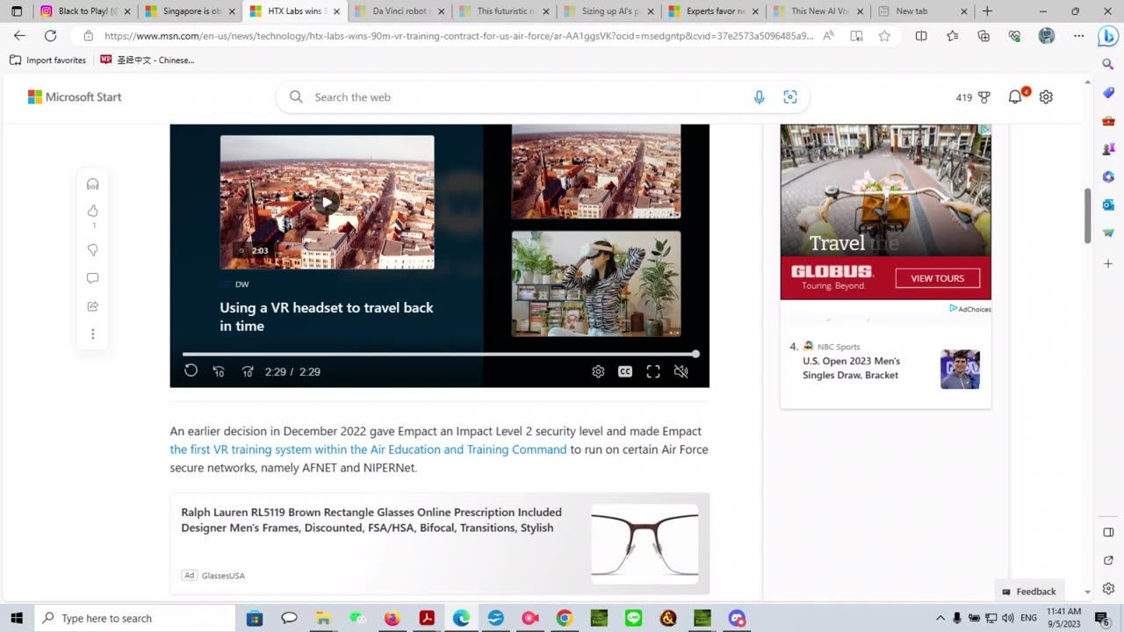
Task: Open the rewards trophy icon
Action: pyautogui.click(x=983, y=97)
